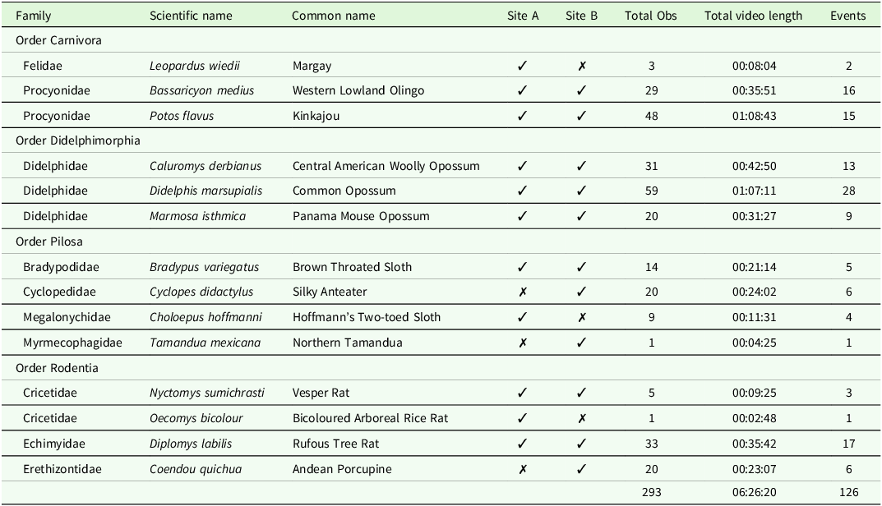This screenshot has height=506, width=882.
Task: Click the total observations sum 293
Action: click(x=651, y=492)
